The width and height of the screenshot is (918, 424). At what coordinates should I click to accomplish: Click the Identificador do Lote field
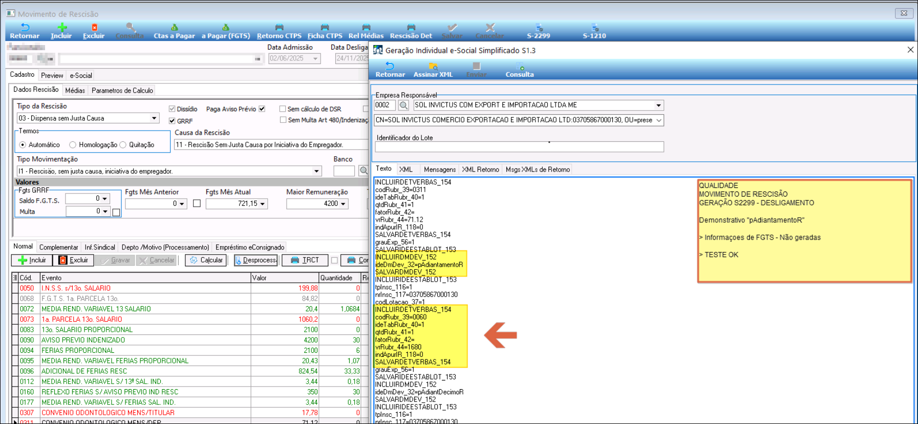click(519, 147)
